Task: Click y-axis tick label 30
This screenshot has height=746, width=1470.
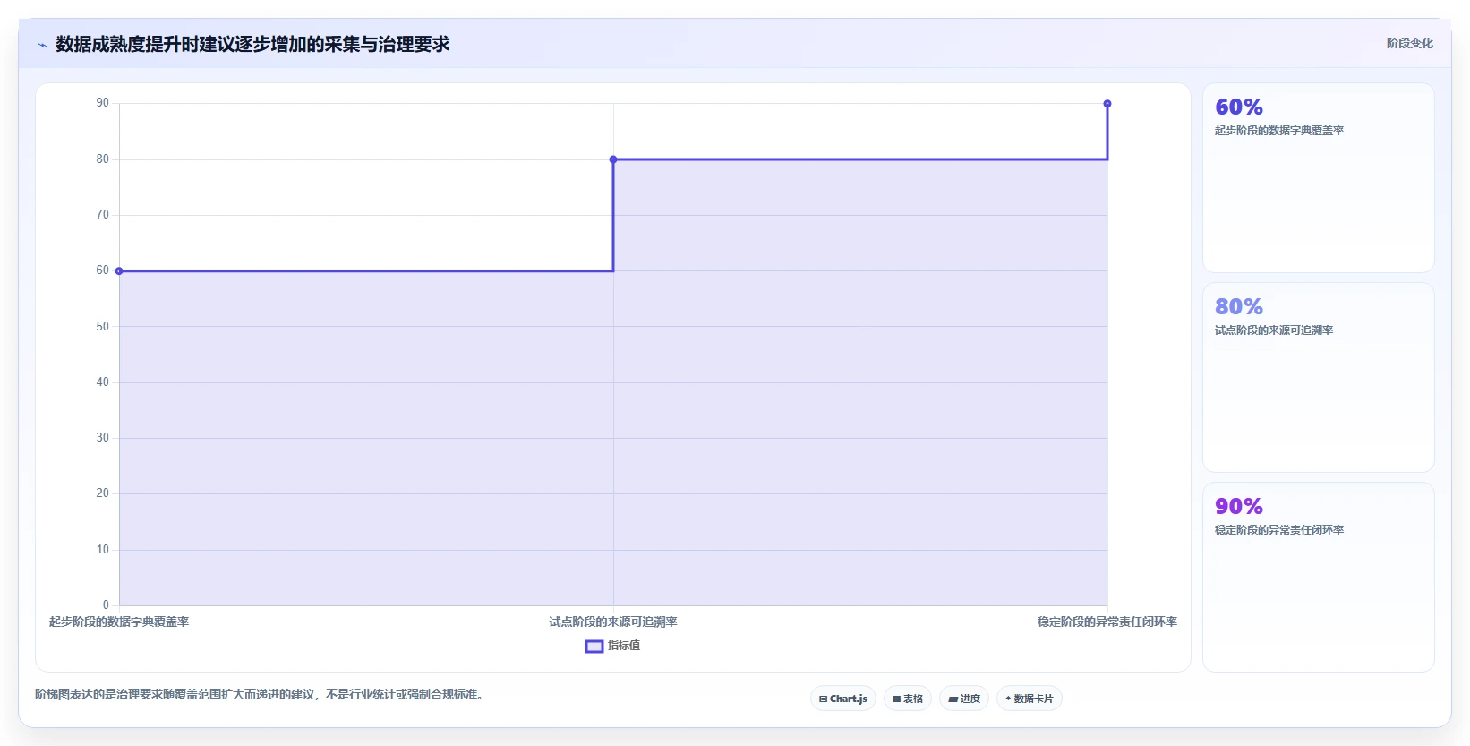Action: click(103, 438)
